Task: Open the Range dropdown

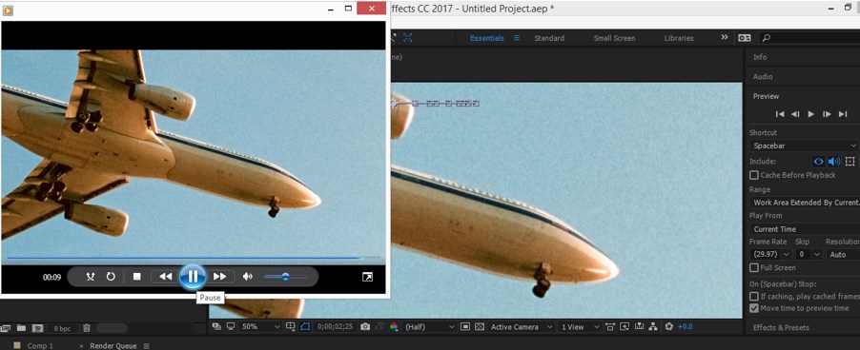Action: coord(804,203)
